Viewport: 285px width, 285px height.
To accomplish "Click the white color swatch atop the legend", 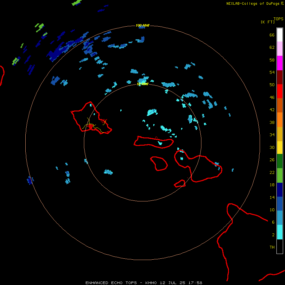I will click(x=280, y=35).
